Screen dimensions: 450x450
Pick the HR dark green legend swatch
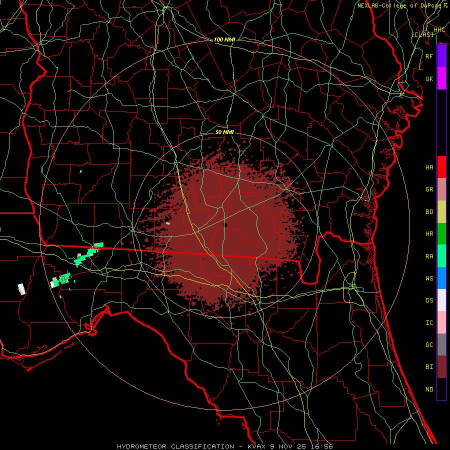[441, 233]
